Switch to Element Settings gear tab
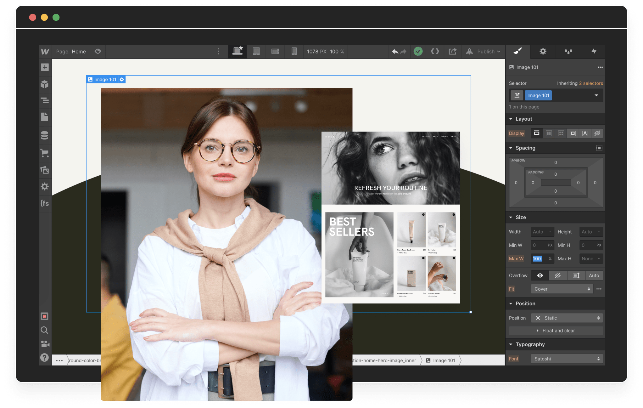This screenshot has width=643, height=408. [543, 51]
